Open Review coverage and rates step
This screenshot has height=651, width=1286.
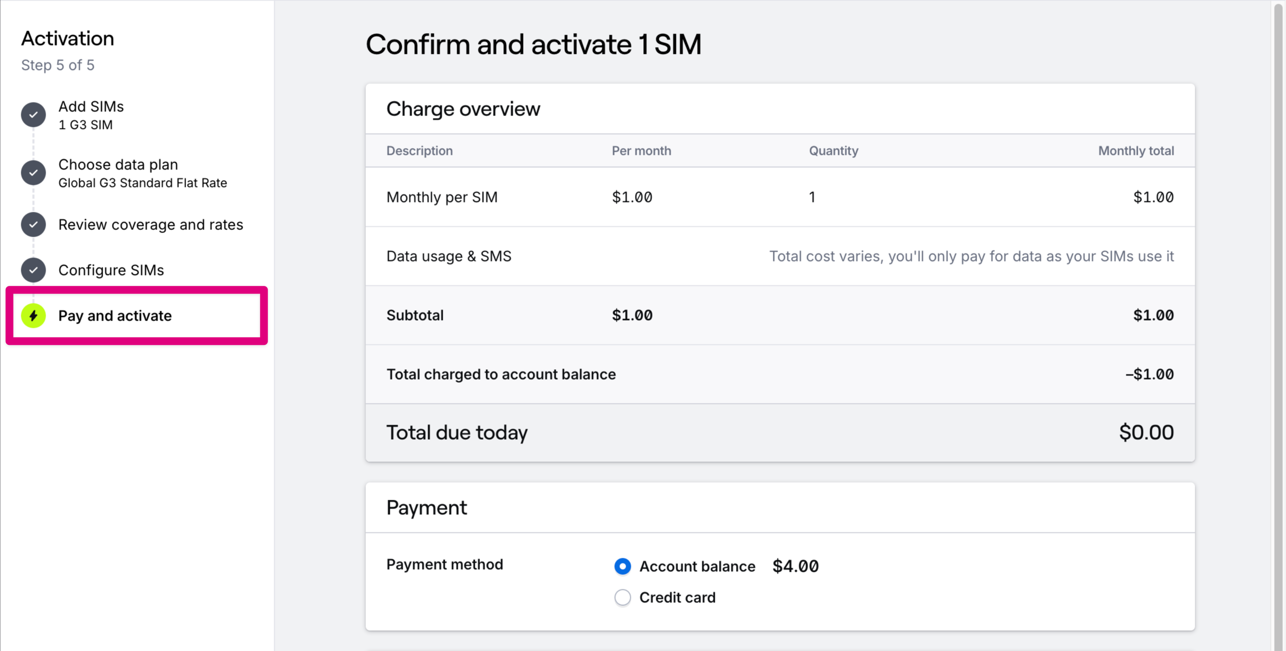pos(150,224)
